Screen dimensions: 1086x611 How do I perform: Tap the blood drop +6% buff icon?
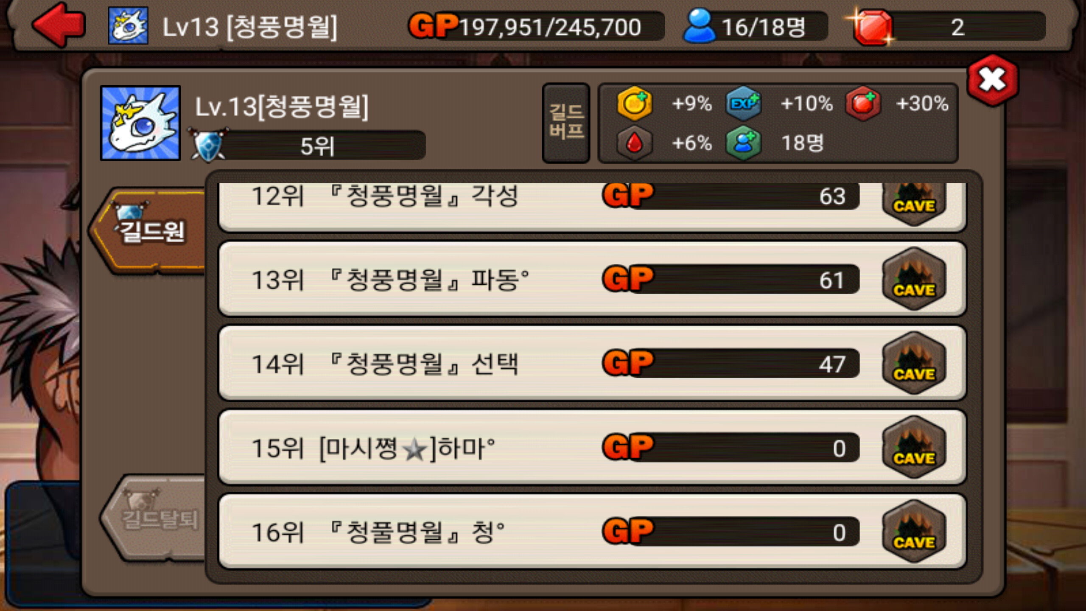click(635, 143)
